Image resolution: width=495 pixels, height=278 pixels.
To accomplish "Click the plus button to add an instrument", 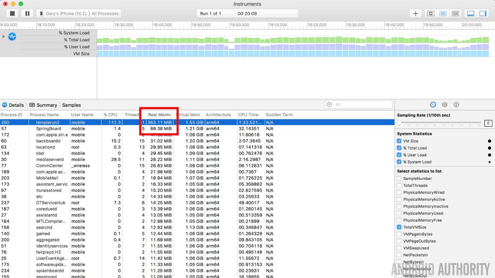I will [416, 14].
